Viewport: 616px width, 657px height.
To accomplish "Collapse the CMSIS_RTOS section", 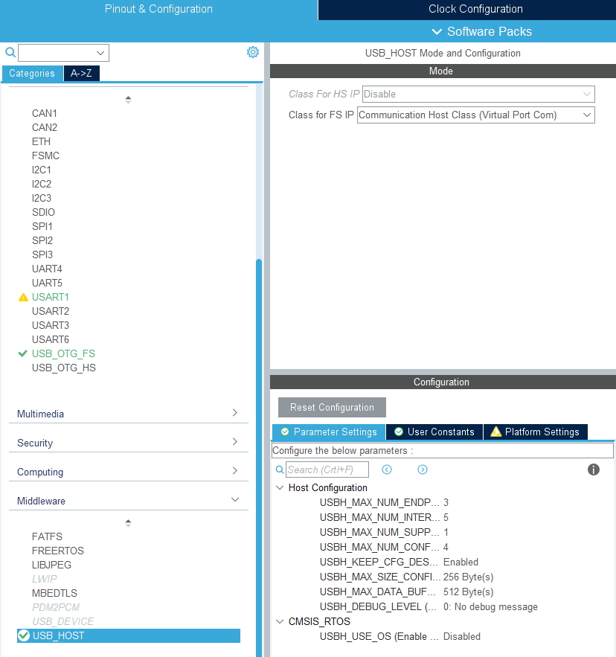I will [280, 621].
